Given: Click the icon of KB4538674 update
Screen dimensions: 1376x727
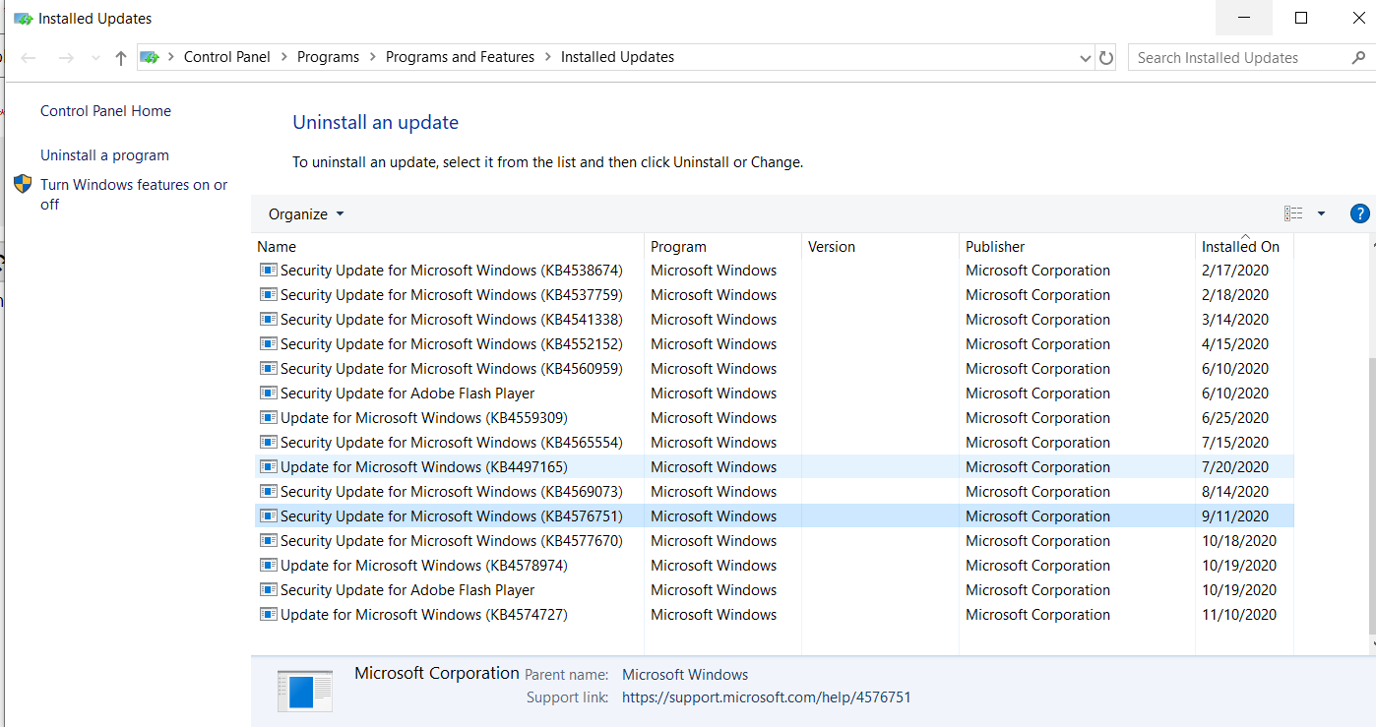Looking at the screenshot, I should 268,270.
